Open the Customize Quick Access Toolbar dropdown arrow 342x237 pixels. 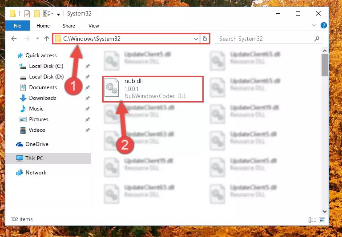click(x=58, y=14)
